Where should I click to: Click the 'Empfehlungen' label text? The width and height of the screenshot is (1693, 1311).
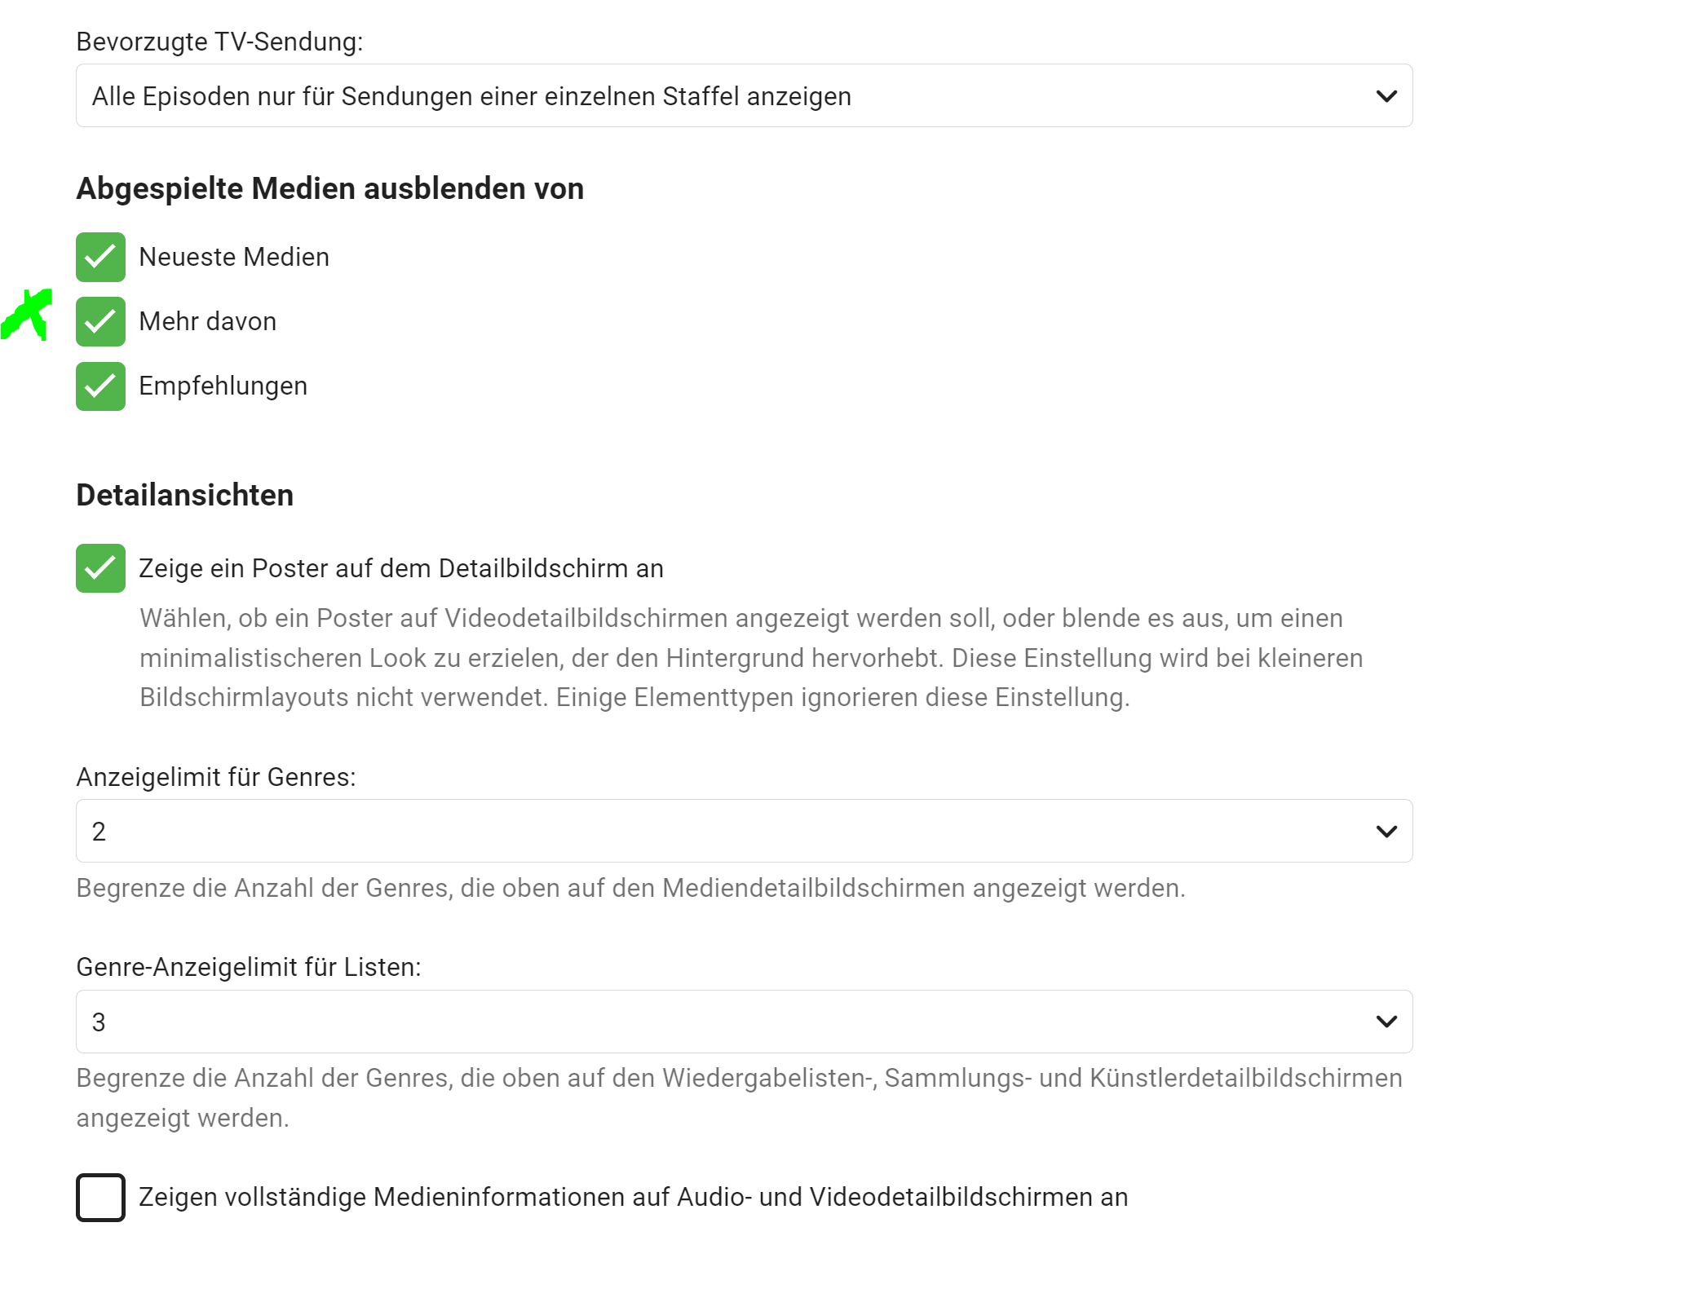click(223, 386)
